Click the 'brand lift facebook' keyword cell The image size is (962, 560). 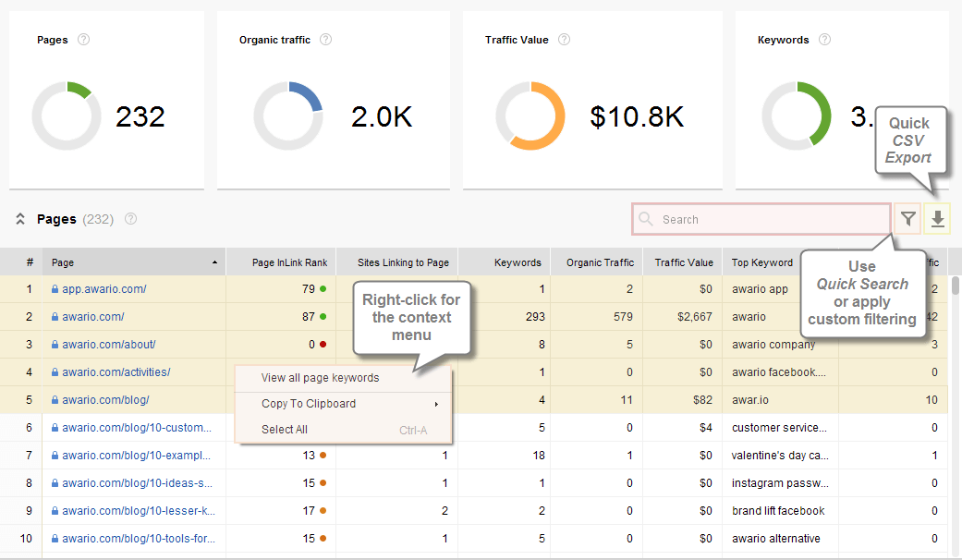point(778,511)
